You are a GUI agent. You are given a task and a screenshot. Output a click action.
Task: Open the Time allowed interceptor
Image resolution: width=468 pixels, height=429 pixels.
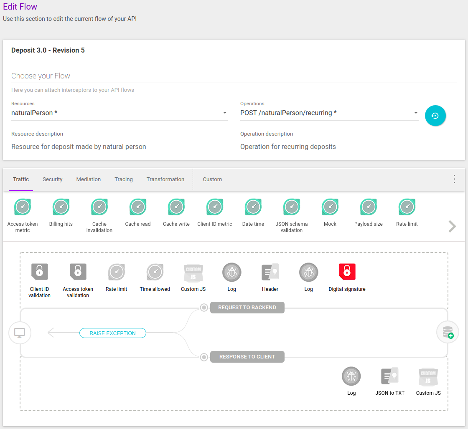pyautogui.click(x=155, y=272)
